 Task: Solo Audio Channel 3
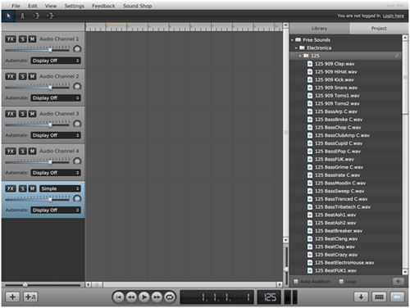pos(23,114)
